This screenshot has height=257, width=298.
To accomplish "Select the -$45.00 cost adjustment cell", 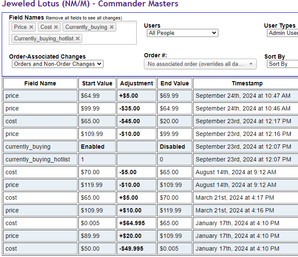I will click(x=137, y=121).
